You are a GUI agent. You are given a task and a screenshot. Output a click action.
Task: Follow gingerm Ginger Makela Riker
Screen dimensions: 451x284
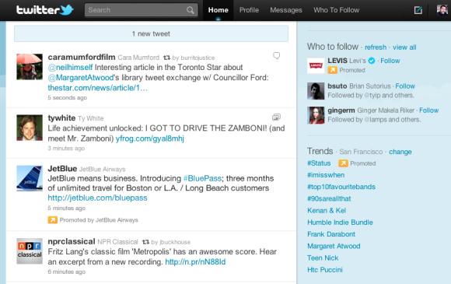(429, 110)
